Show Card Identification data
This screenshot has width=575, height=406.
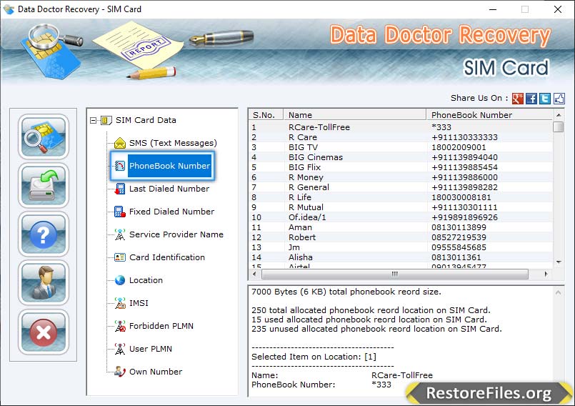point(167,257)
